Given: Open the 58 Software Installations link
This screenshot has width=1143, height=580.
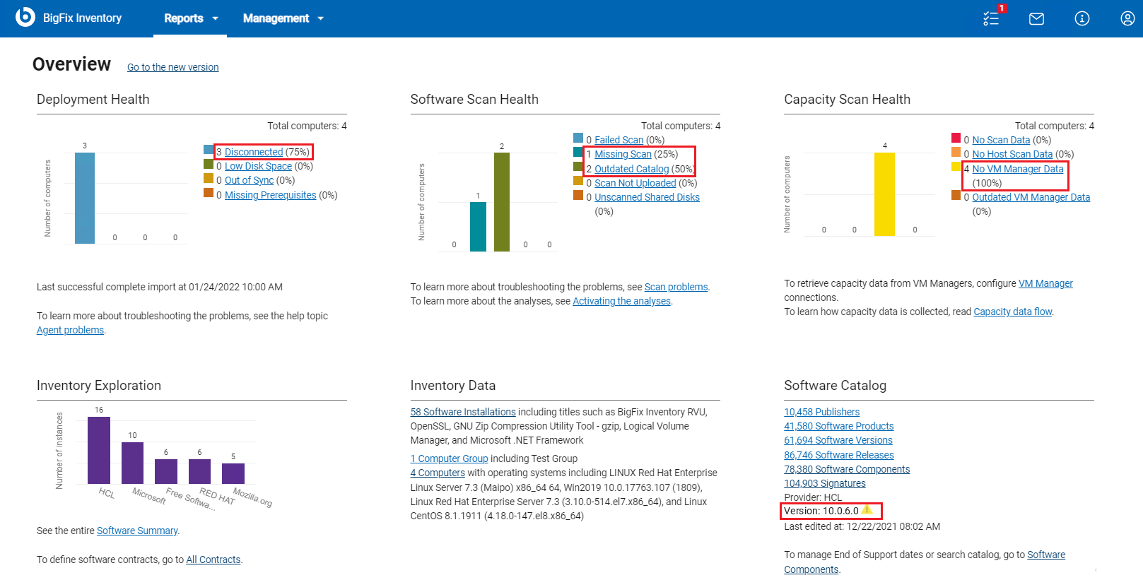Looking at the screenshot, I should pos(463,412).
